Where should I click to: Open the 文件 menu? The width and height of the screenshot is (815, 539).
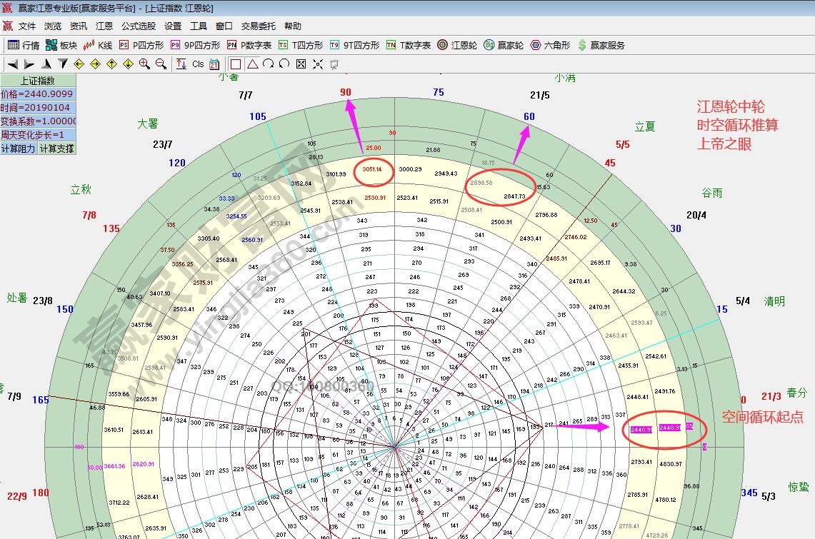[27, 26]
